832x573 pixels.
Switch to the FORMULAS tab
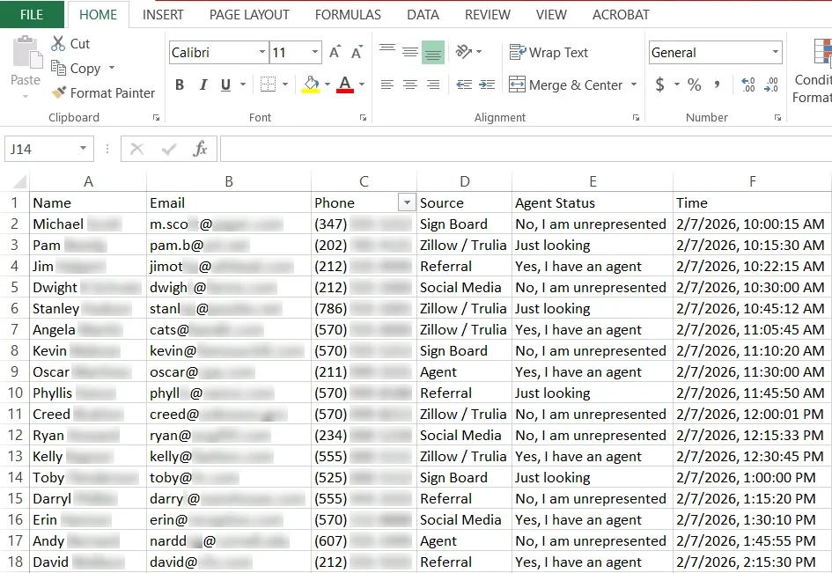(x=348, y=15)
